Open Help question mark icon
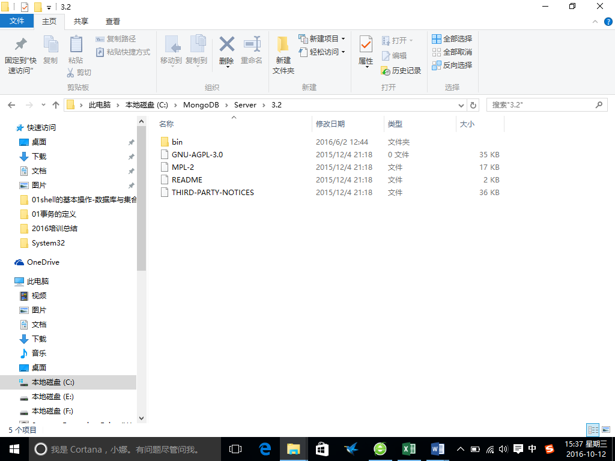Viewport: 615px width, 461px height. 608,22
